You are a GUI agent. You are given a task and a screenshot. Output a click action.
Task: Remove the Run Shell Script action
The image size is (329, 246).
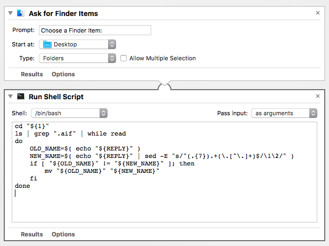click(x=318, y=97)
